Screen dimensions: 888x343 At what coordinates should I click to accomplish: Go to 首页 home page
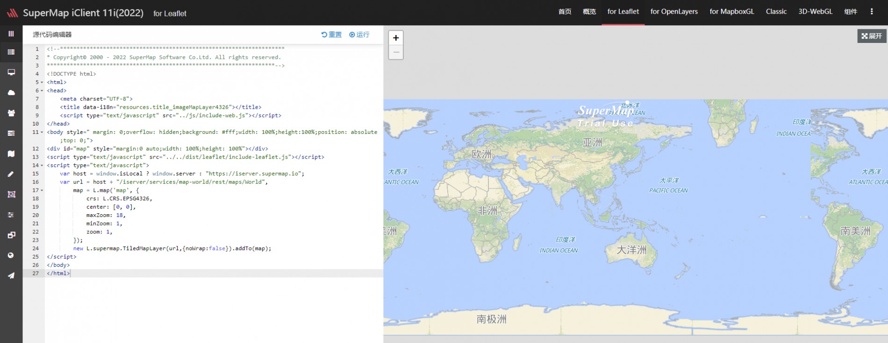565,12
